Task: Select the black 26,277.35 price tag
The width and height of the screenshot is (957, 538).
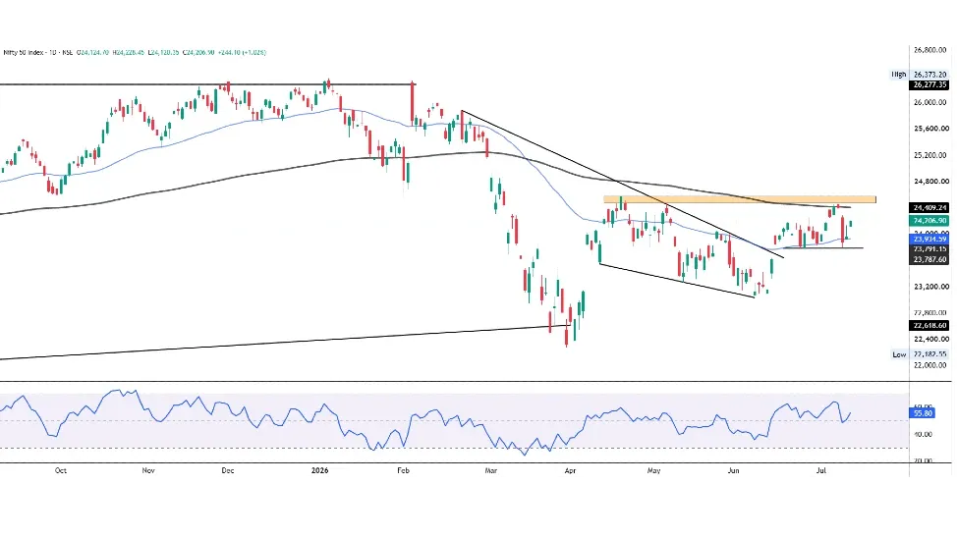Action: pyautogui.click(x=929, y=84)
